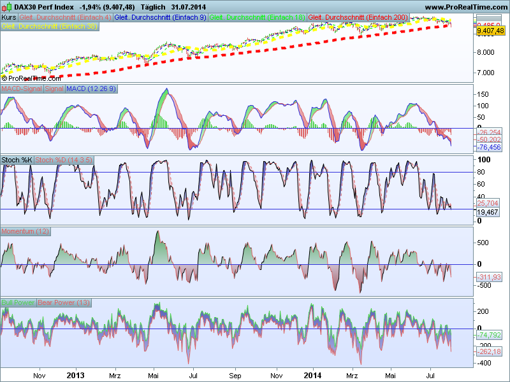Click the Signal indicator label
The image size is (510, 382).
[x=54, y=88]
